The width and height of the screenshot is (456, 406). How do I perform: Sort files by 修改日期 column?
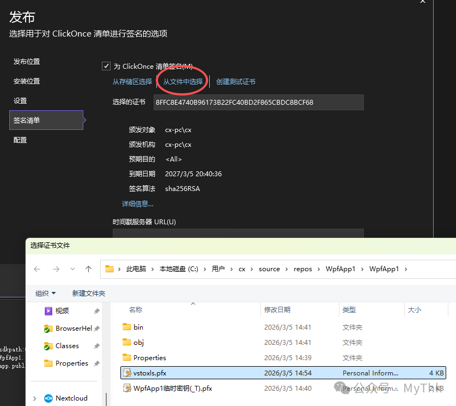pos(277,309)
